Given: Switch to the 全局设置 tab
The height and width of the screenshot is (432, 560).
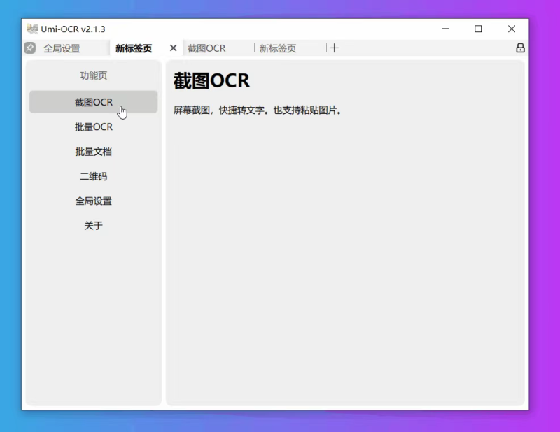Looking at the screenshot, I should coord(64,48).
